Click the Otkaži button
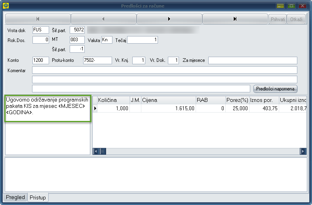312x205 pixels. click(297, 19)
